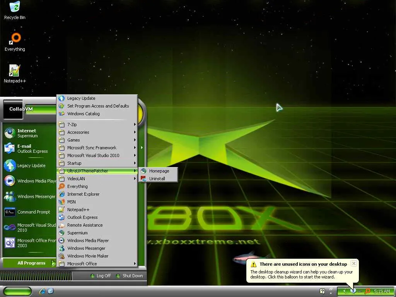The height and width of the screenshot is (297, 396).
Task: Expand the Accessories submenu arrow
Action: point(135,132)
